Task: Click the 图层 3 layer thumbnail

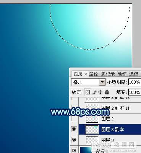Action: coord(92,140)
